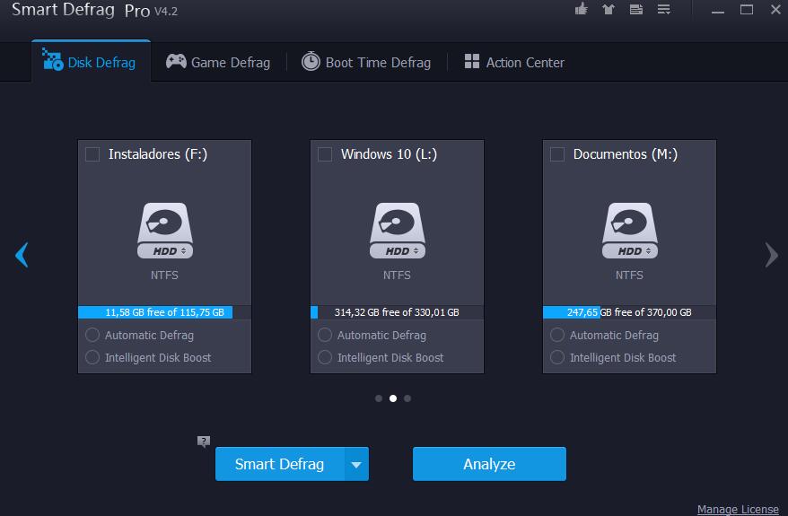Go to third page dot indicator

tap(407, 398)
